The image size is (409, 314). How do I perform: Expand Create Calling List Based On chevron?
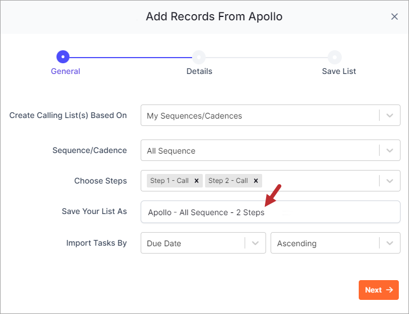pyautogui.click(x=390, y=115)
